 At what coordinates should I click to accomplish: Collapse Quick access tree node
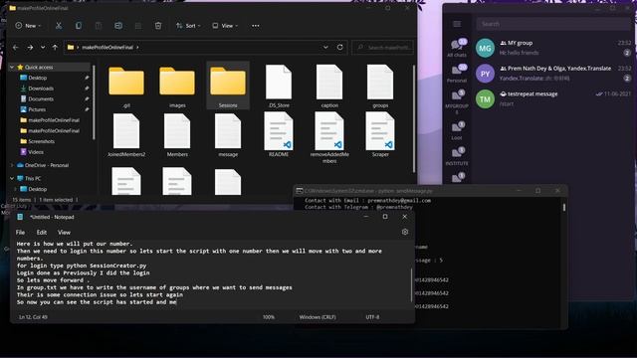(12, 67)
